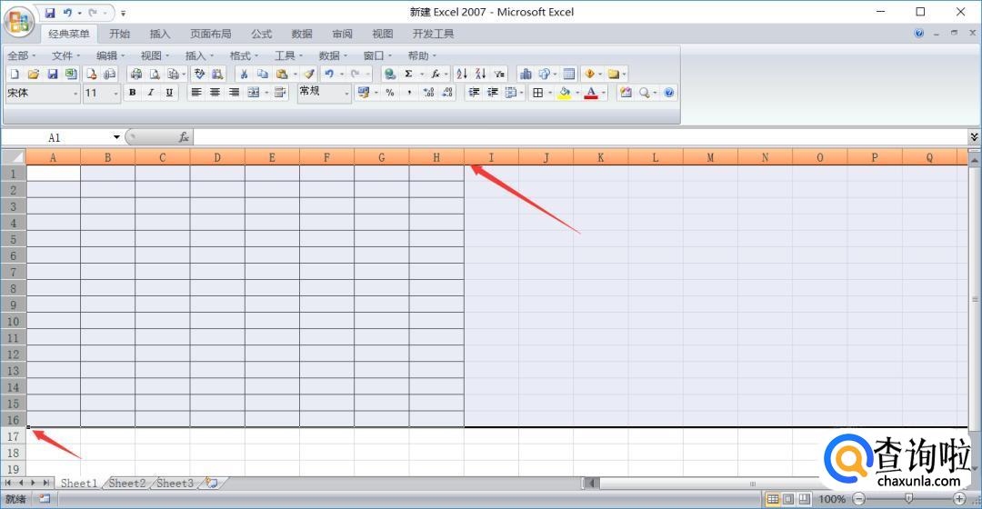Click the zoom slider handle

click(908, 499)
